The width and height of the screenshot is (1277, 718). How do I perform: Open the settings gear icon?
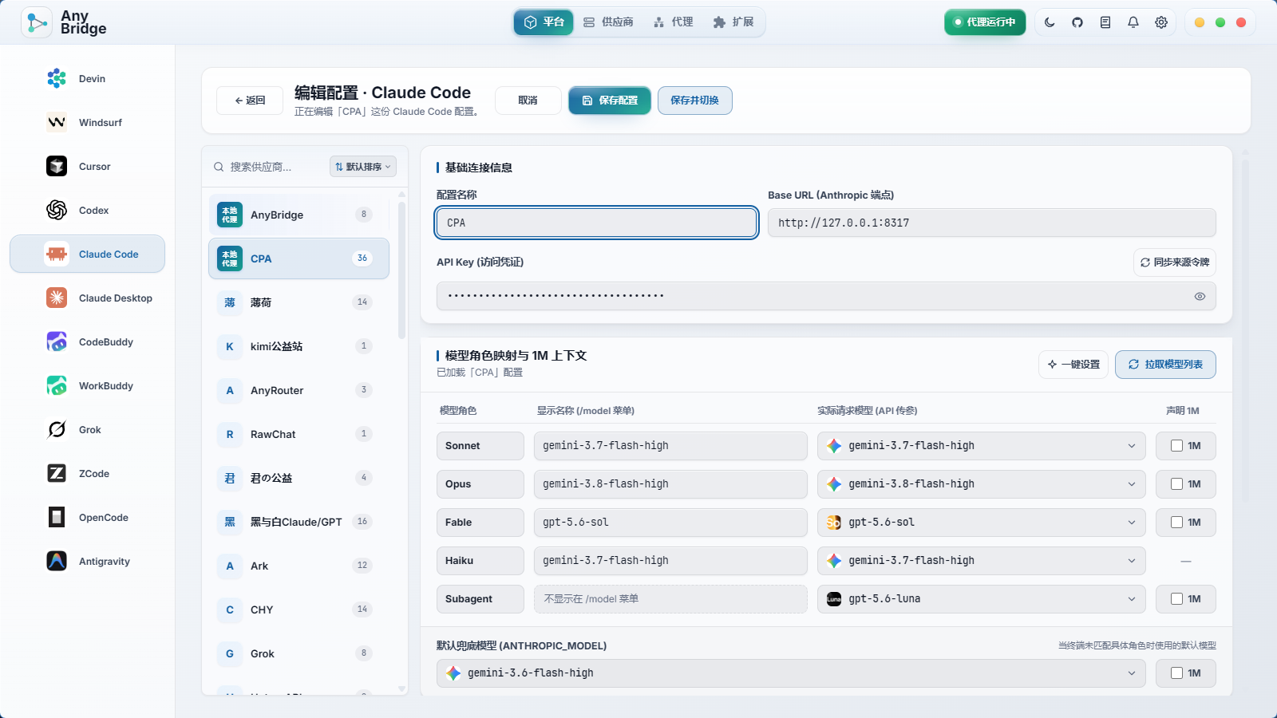coord(1161,22)
